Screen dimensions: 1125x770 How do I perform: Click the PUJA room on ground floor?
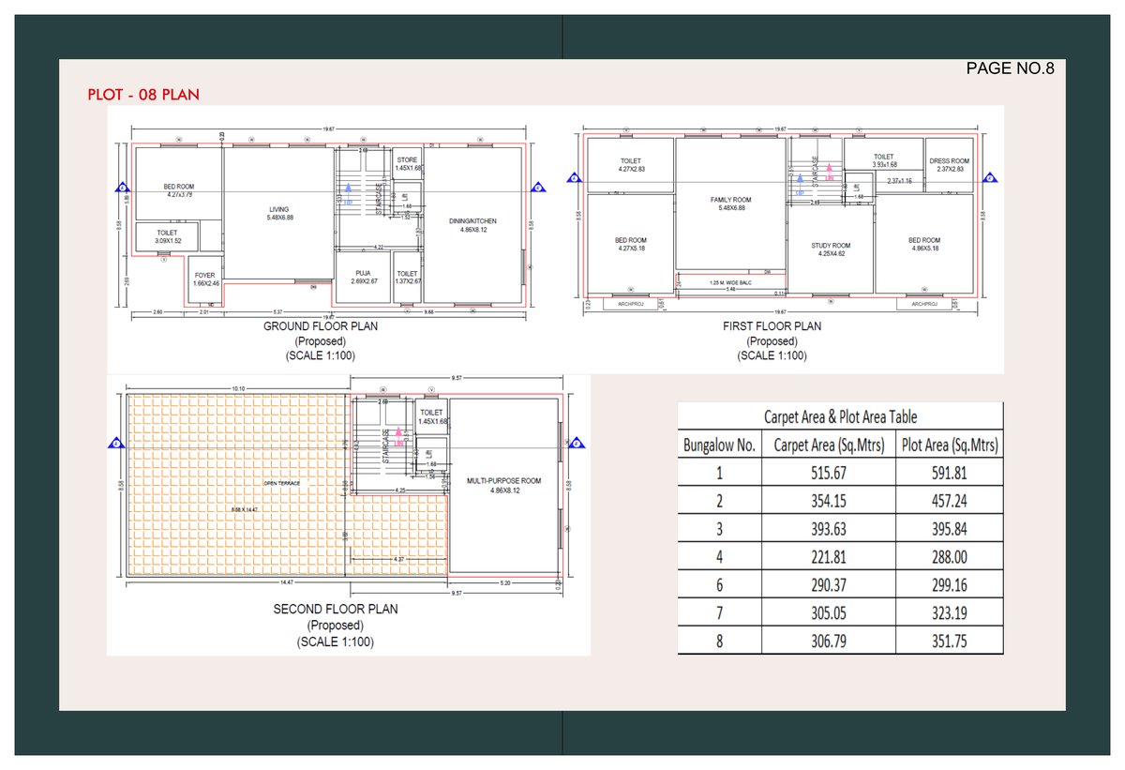coord(363,277)
